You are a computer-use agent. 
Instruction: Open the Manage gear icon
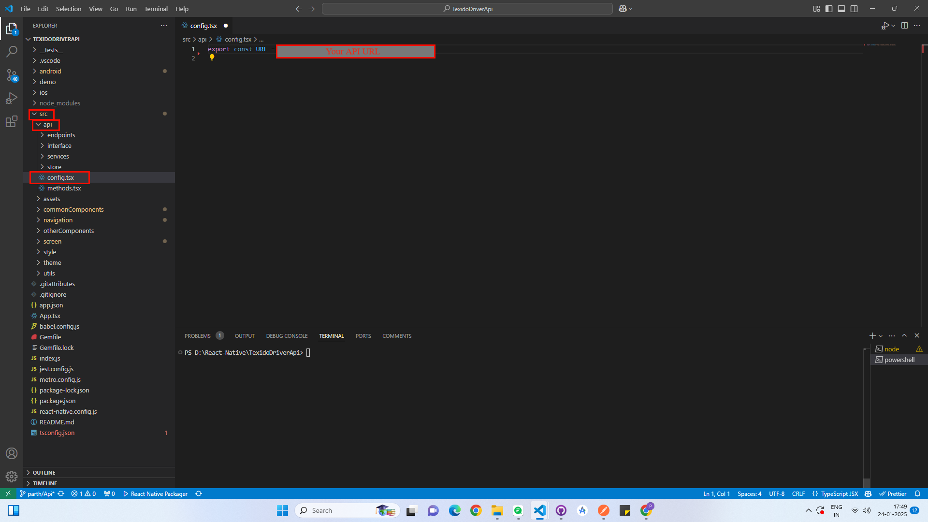[12, 477]
